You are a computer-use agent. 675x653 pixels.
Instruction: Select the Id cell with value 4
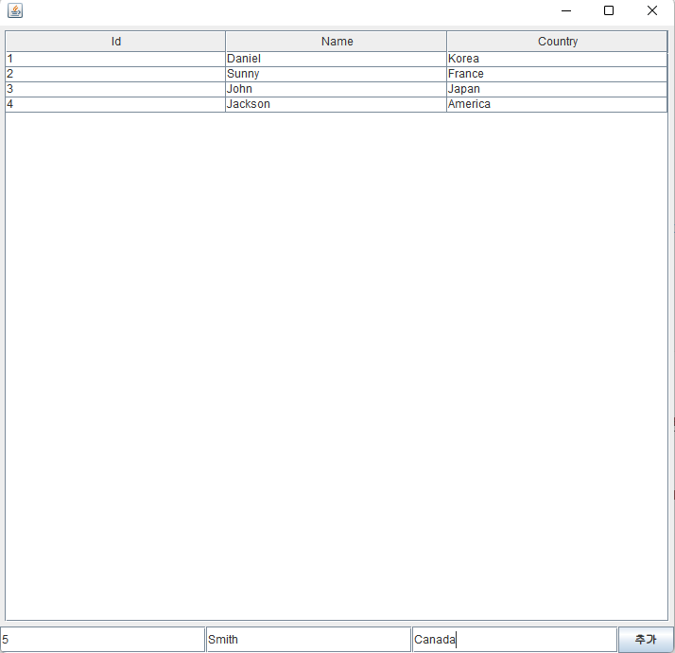[x=115, y=104]
